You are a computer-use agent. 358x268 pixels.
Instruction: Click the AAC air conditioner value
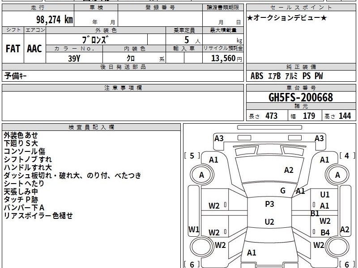(x=34, y=49)
